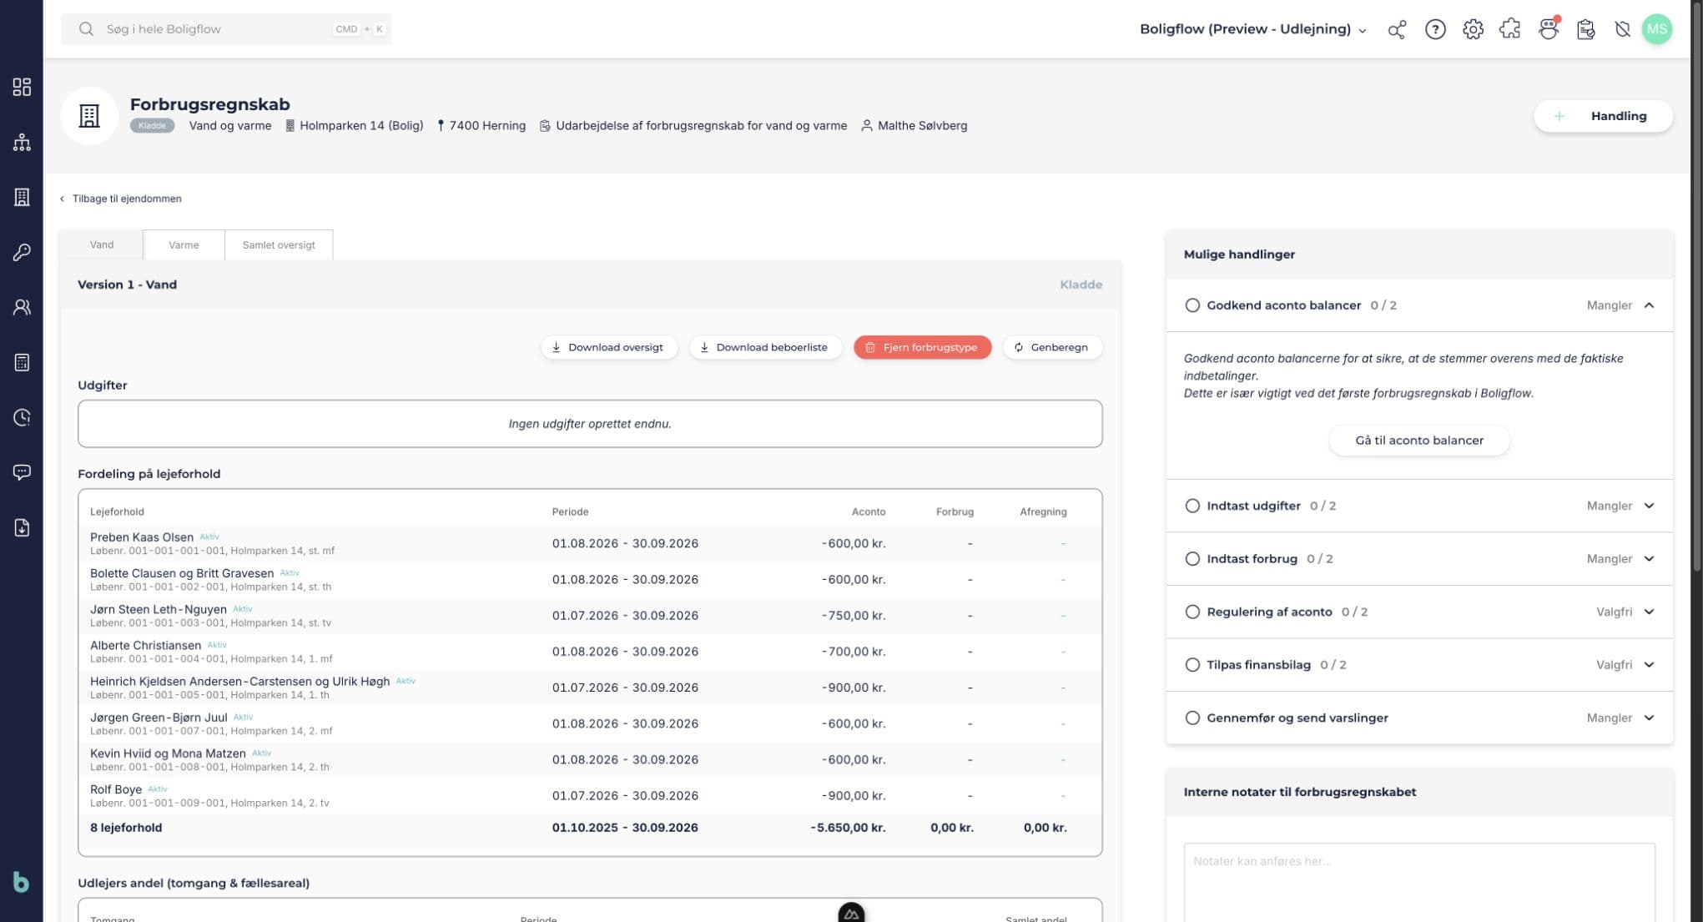The image size is (1703, 922).
Task: Expand the Tilpas finansbilag chevron
Action: [x=1650, y=665]
